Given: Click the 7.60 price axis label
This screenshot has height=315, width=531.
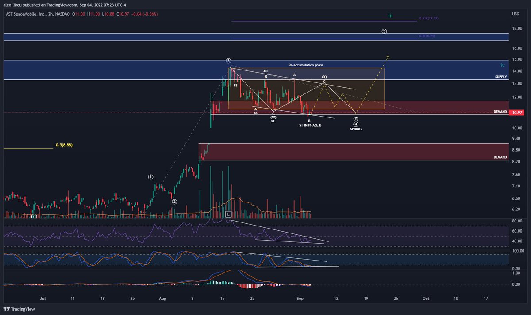Looking at the screenshot, I should pyautogui.click(x=516, y=175).
